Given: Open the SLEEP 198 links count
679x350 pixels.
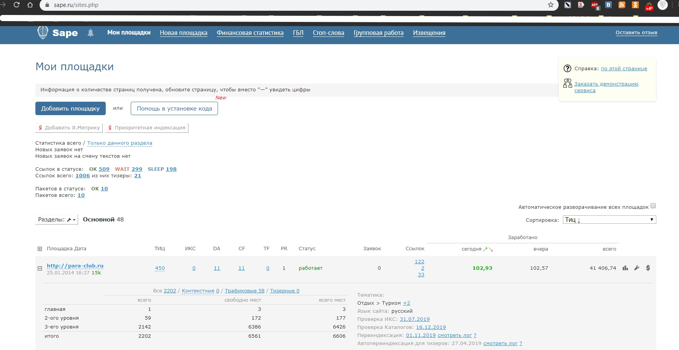Looking at the screenshot, I should click(171, 169).
